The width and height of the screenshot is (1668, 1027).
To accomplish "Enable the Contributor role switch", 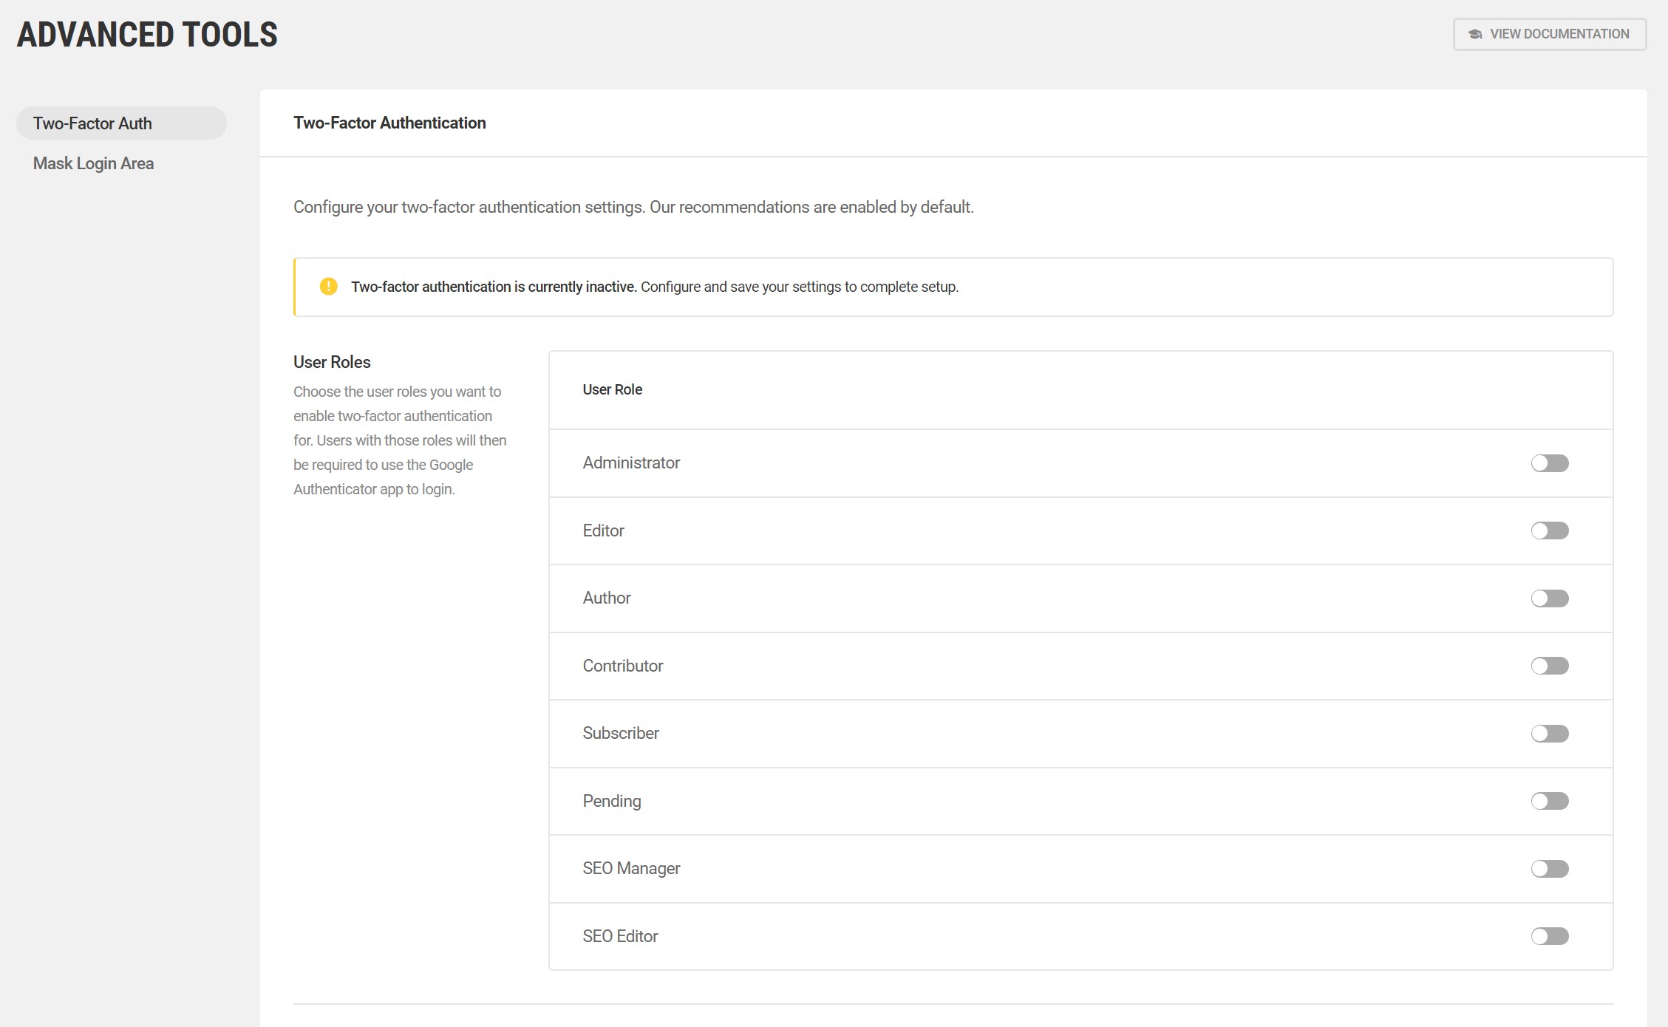I will [x=1549, y=666].
